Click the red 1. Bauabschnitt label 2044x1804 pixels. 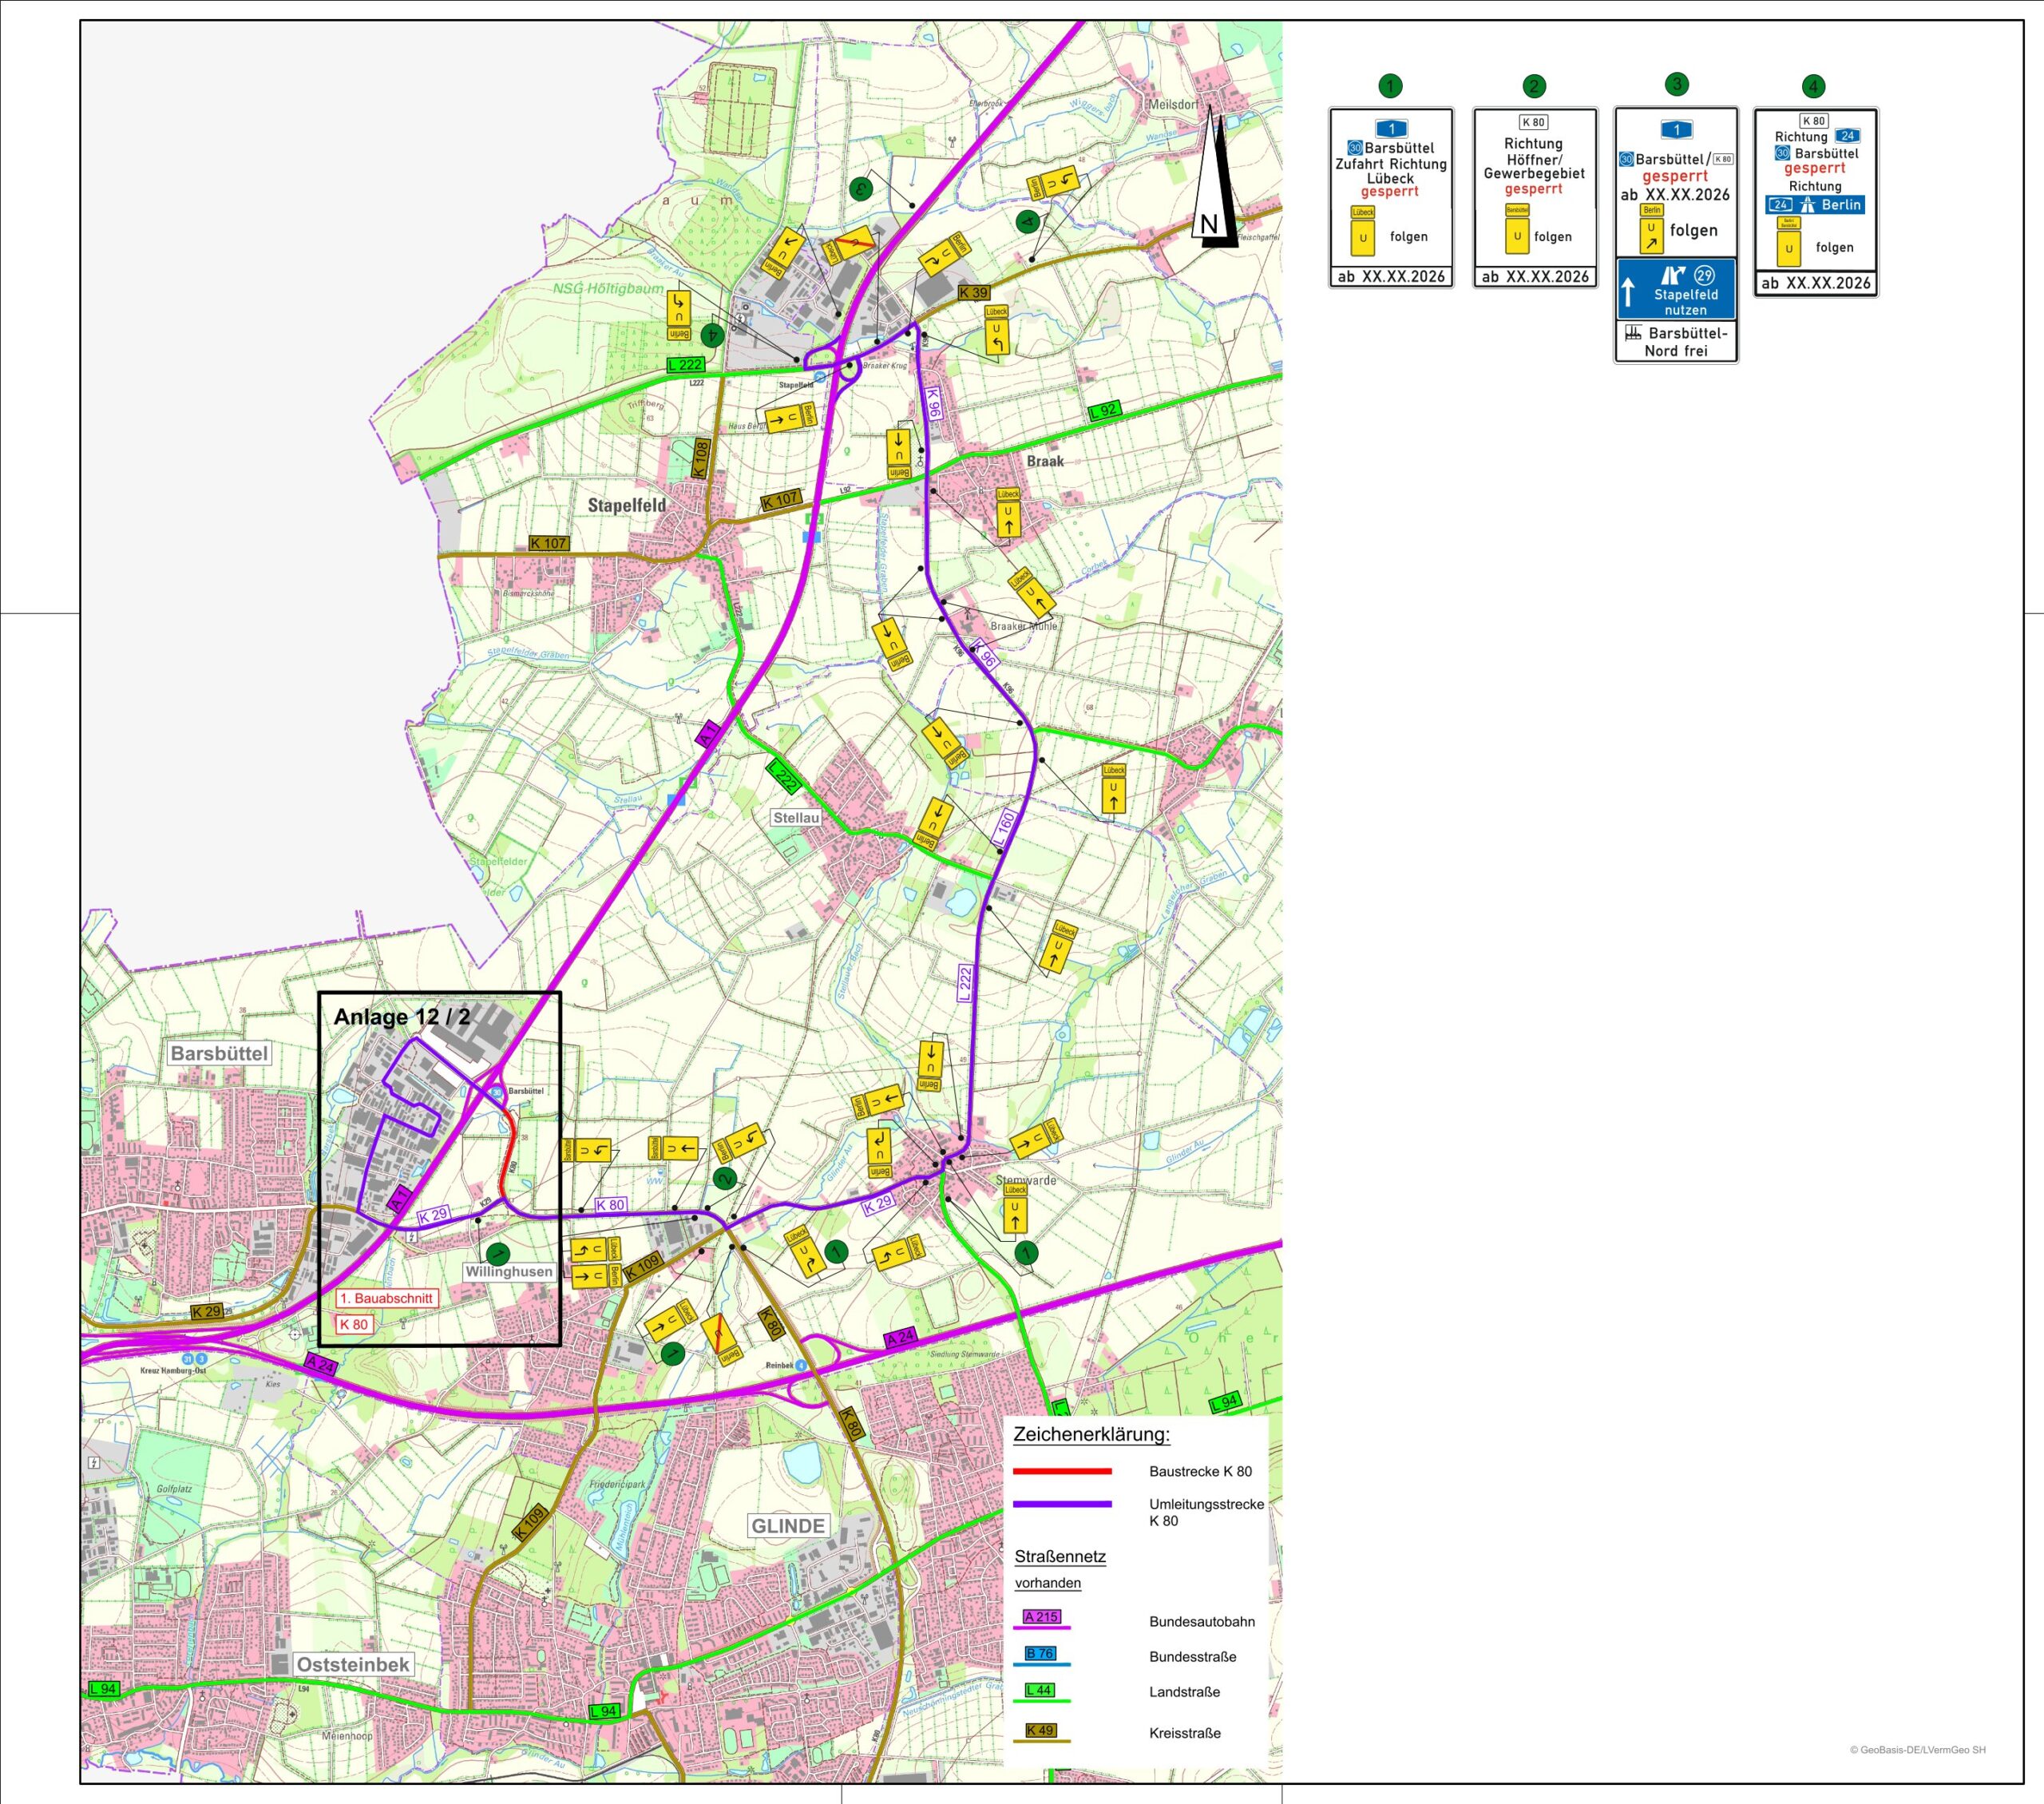coord(386,1298)
